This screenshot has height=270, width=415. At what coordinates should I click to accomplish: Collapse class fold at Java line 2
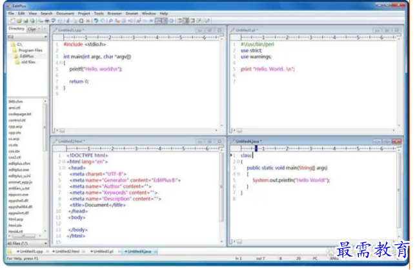(x=238, y=161)
